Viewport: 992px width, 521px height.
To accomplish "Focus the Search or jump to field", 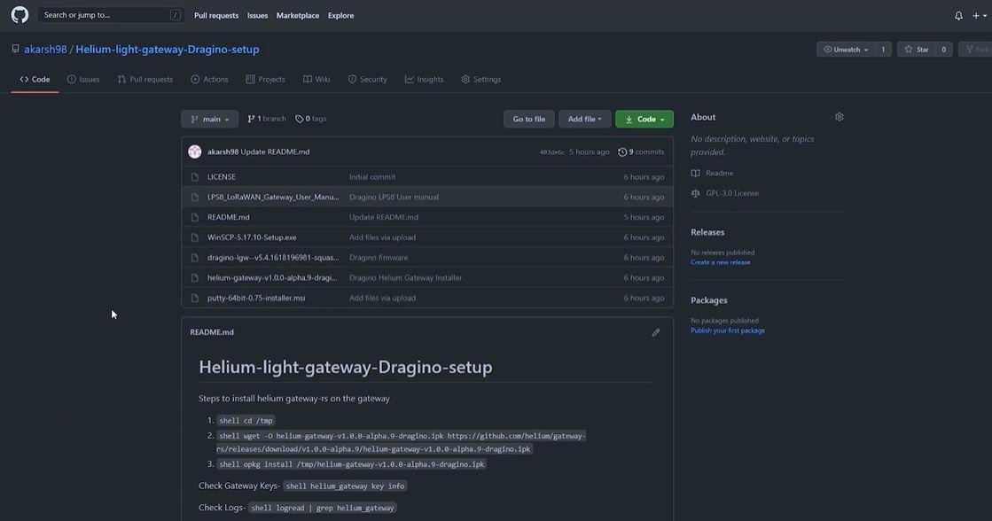I will coord(110,15).
